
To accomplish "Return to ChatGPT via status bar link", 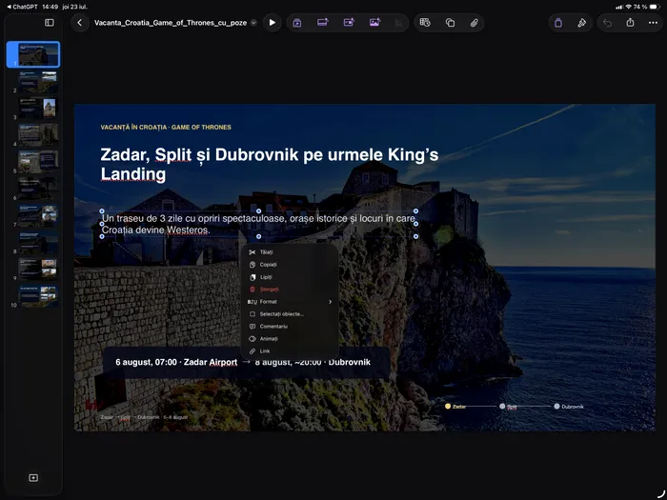I will point(22,7).
